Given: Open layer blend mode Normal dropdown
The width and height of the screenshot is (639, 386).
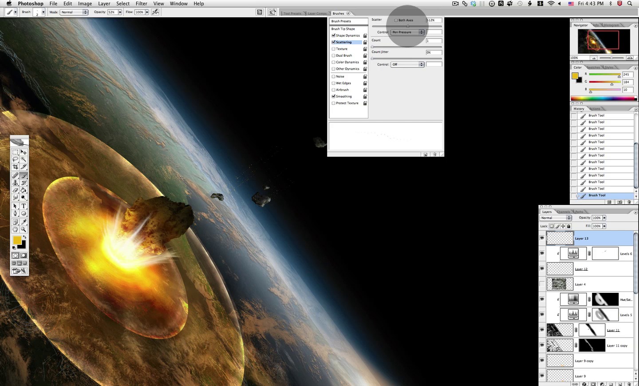Looking at the screenshot, I should coord(556,218).
